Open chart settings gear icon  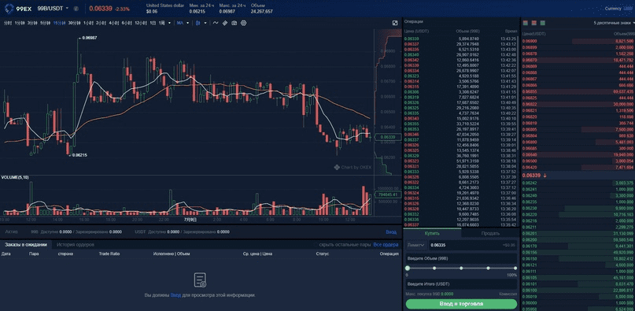click(x=244, y=23)
